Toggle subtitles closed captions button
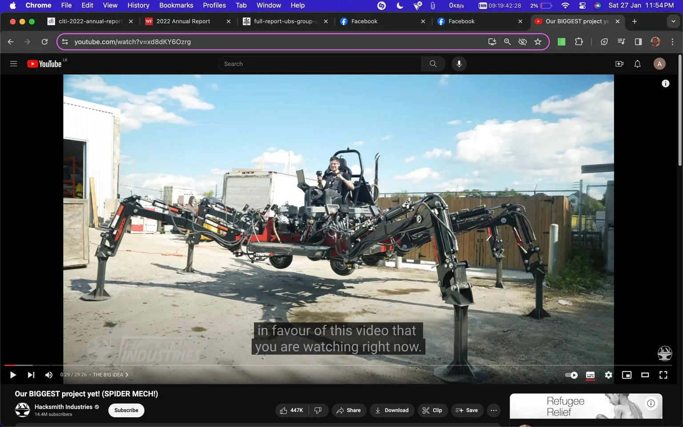The image size is (683, 427). [x=590, y=375]
